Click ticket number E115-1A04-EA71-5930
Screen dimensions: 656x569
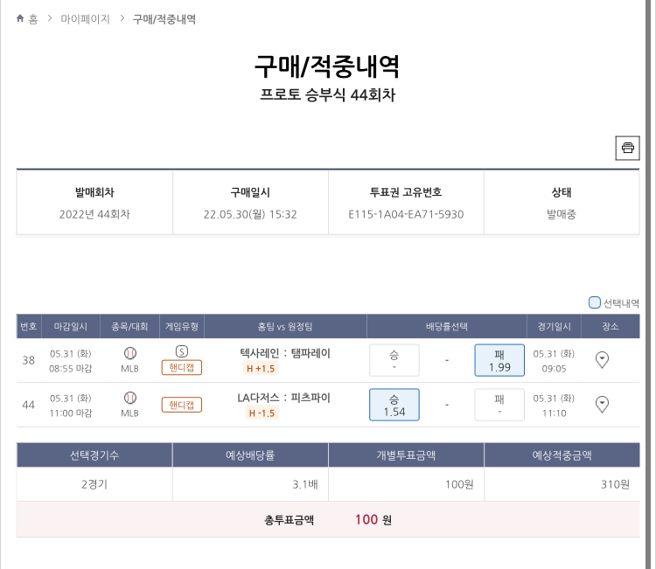tap(406, 214)
